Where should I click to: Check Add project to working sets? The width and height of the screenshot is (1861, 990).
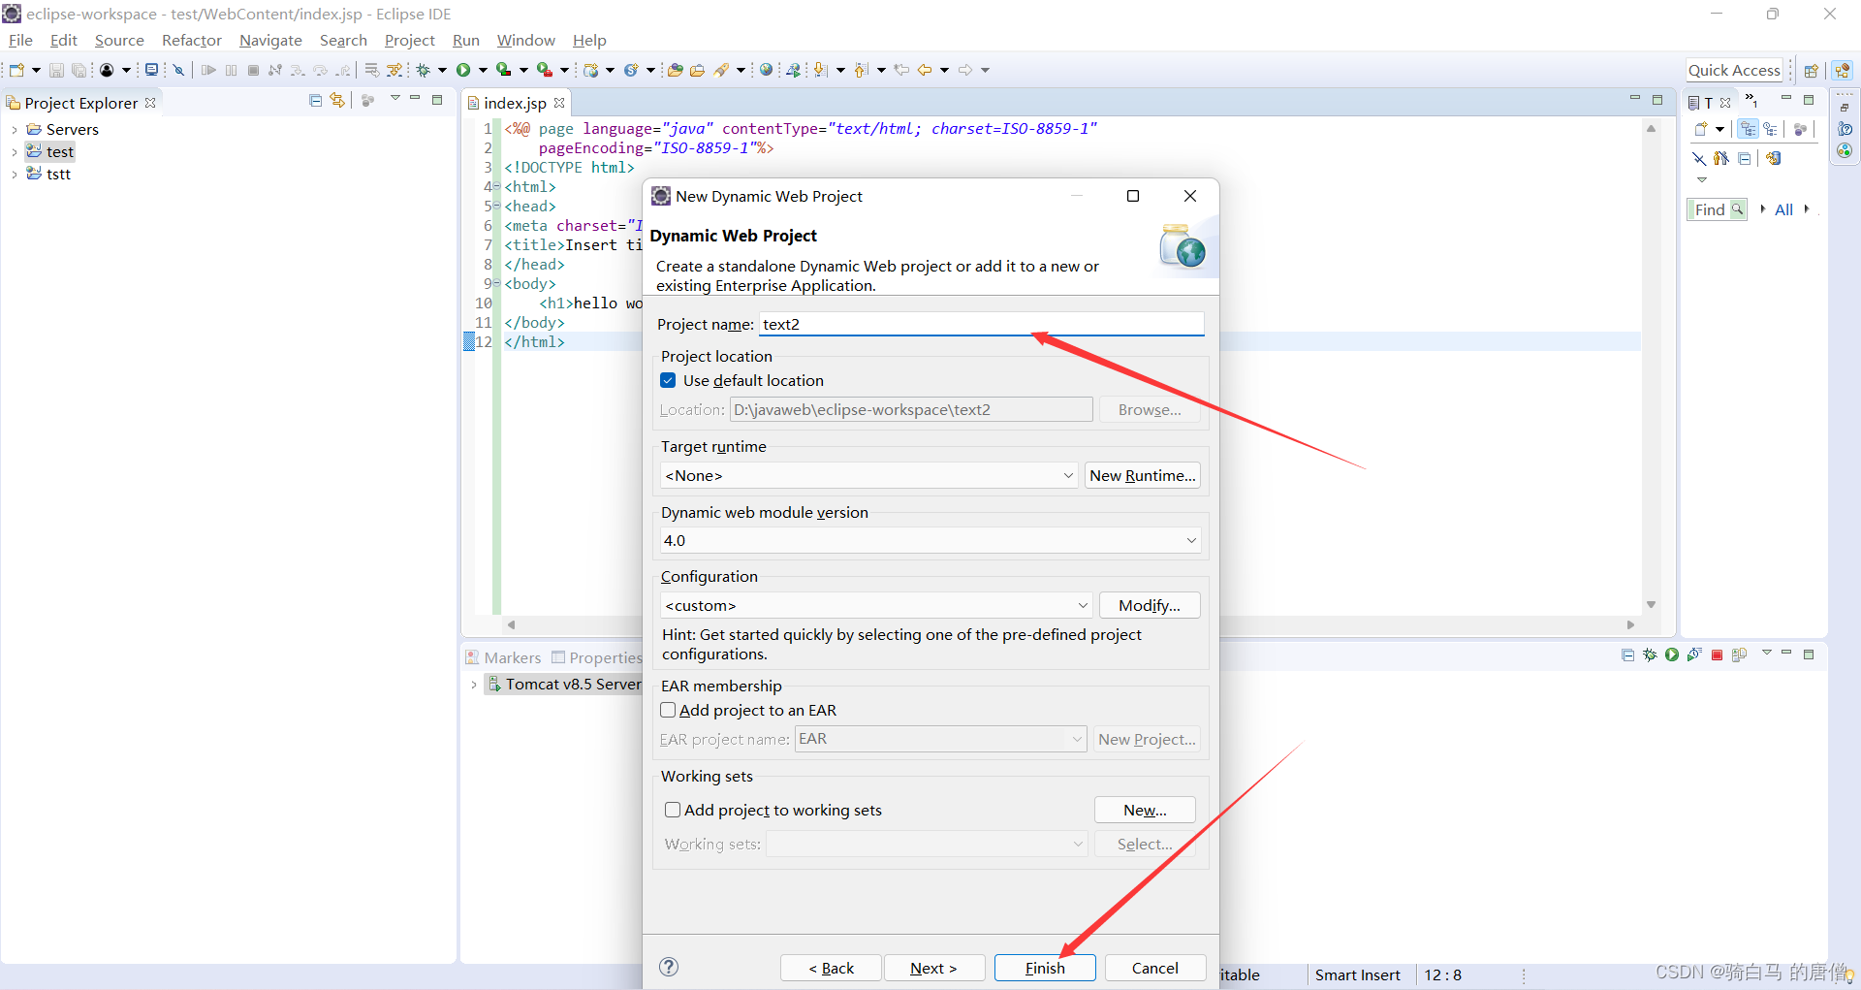coord(673,810)
